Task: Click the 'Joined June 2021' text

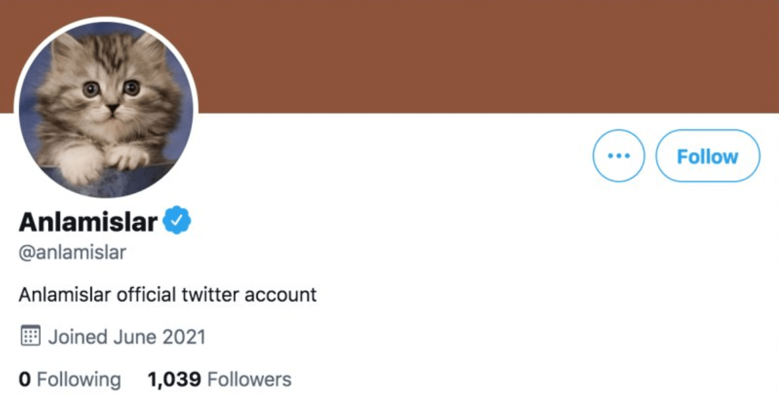Action: [x=127, y=337]
